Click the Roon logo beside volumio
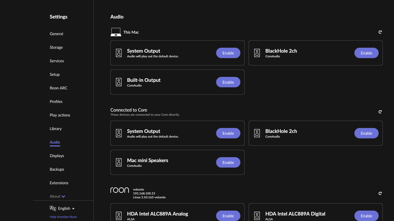Image resolution: width=394 pixels, height=221 pixels. (120, 190)
